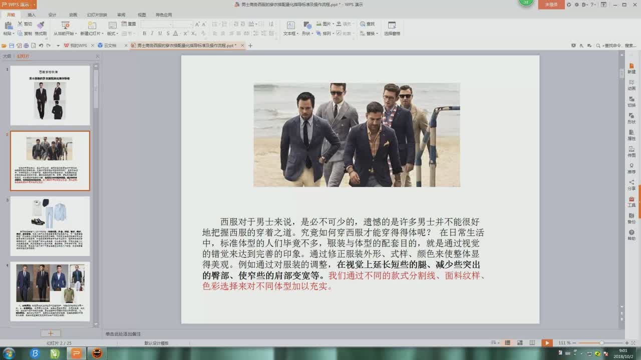The image size is (641, 360).
Task: Open the Shapes (形状) dropdown
Action: [307, 33]
